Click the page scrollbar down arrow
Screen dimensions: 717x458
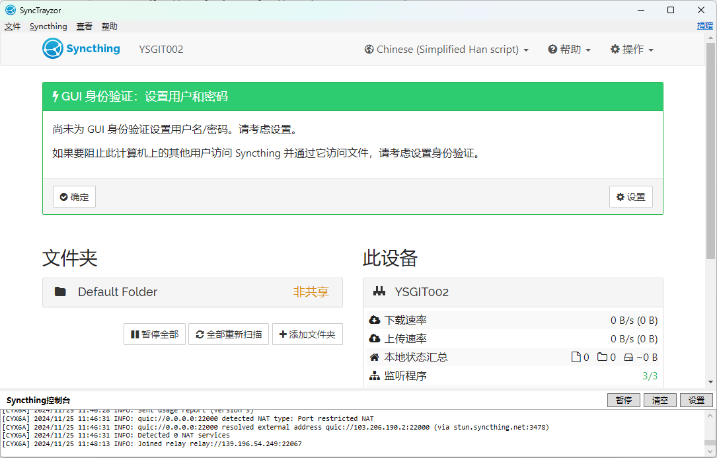[x=710, y=382]
